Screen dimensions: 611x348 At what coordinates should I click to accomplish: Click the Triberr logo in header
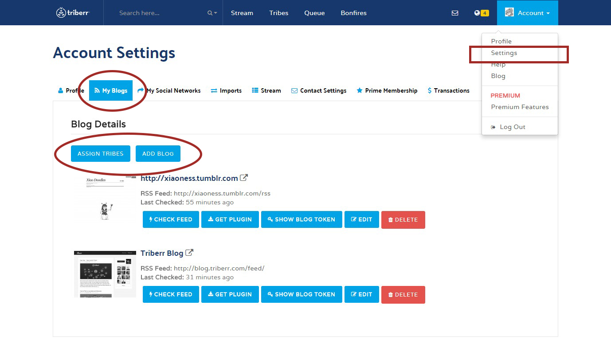click(73, 13)
